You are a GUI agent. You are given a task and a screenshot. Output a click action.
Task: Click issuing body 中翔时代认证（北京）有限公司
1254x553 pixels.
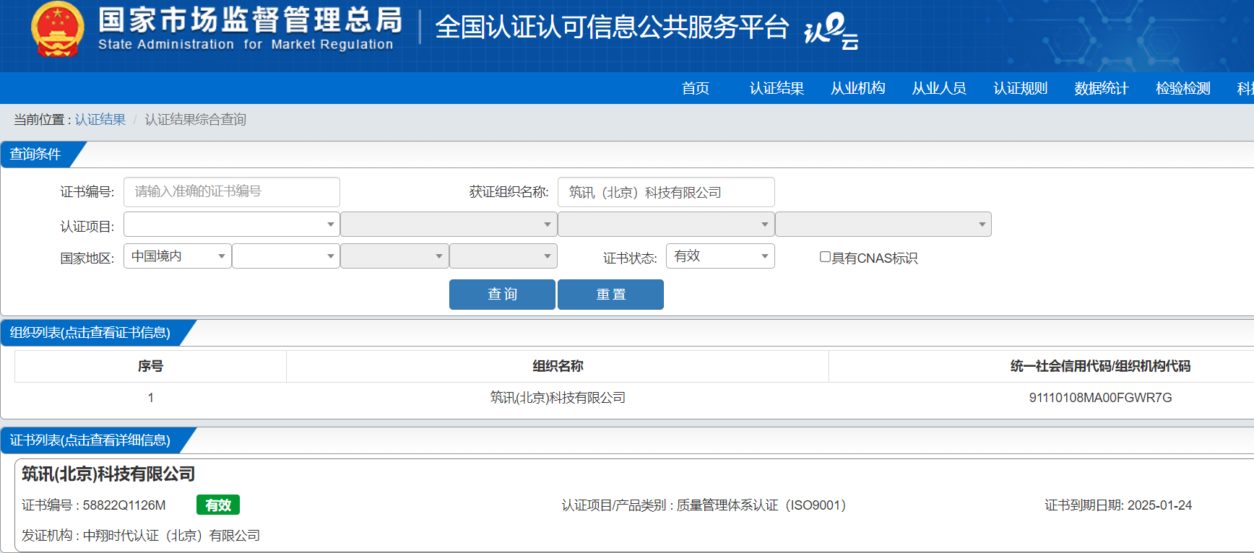(171, 536)
